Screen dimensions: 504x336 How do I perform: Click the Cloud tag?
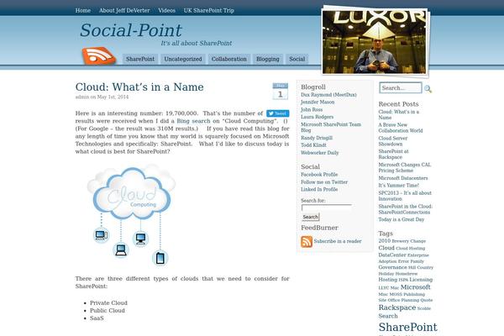click(x=386, y=248)
